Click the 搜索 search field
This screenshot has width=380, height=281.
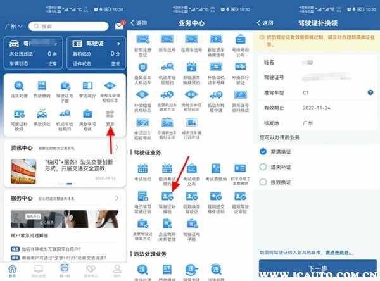tap(70, 27)
